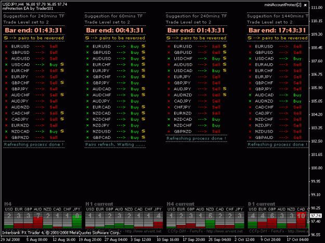Click the green x marker beside GBPCAD

(87, 137)
